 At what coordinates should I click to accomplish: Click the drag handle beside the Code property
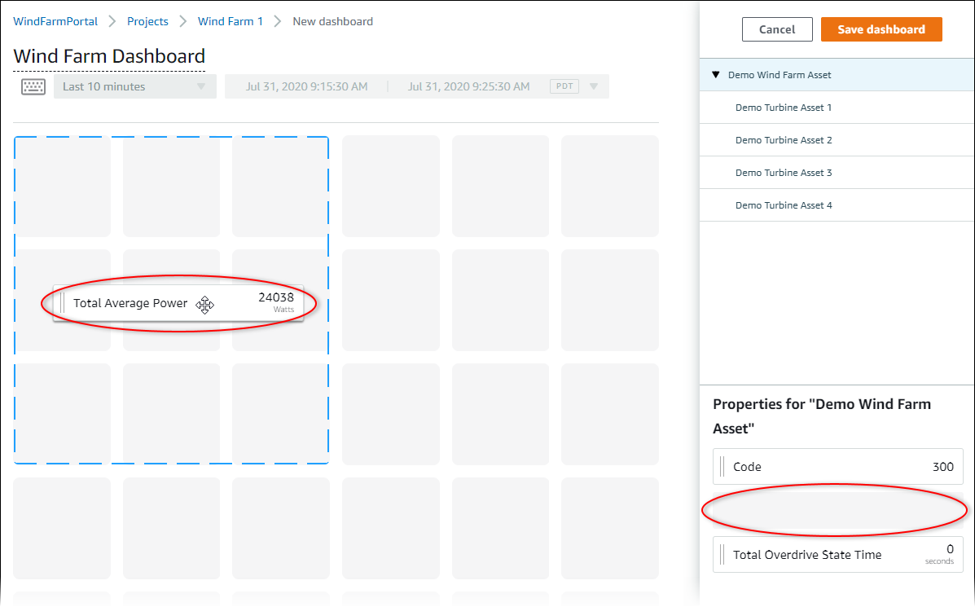pos(722,466)
